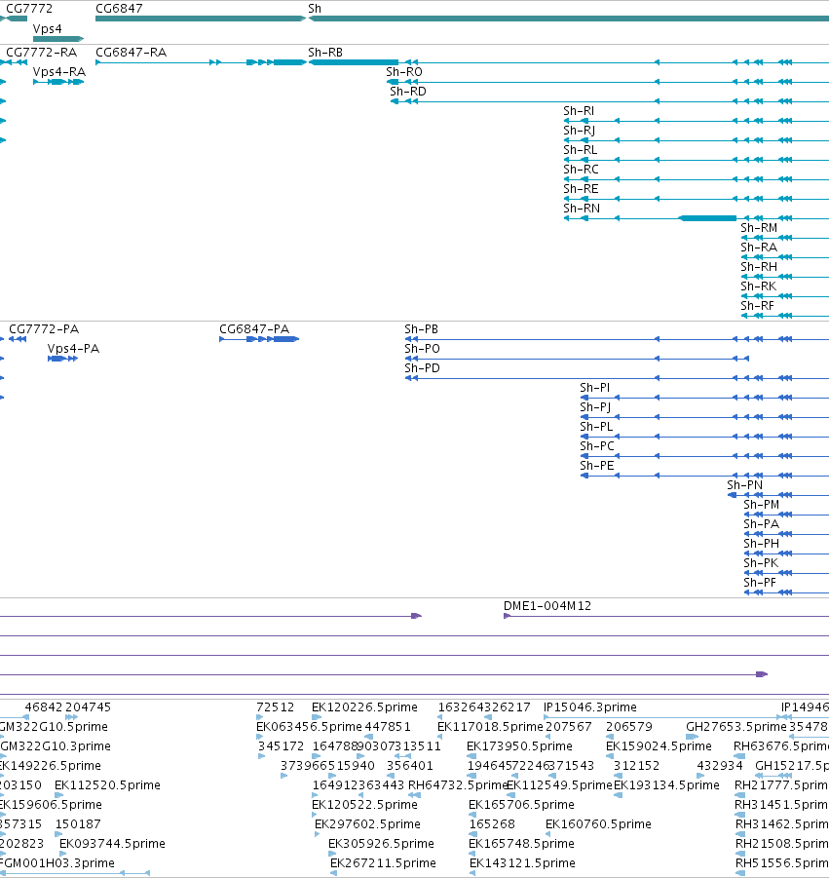Select the Sh-RF transcript label
The image size is (829, 878).
click(757, 306)
